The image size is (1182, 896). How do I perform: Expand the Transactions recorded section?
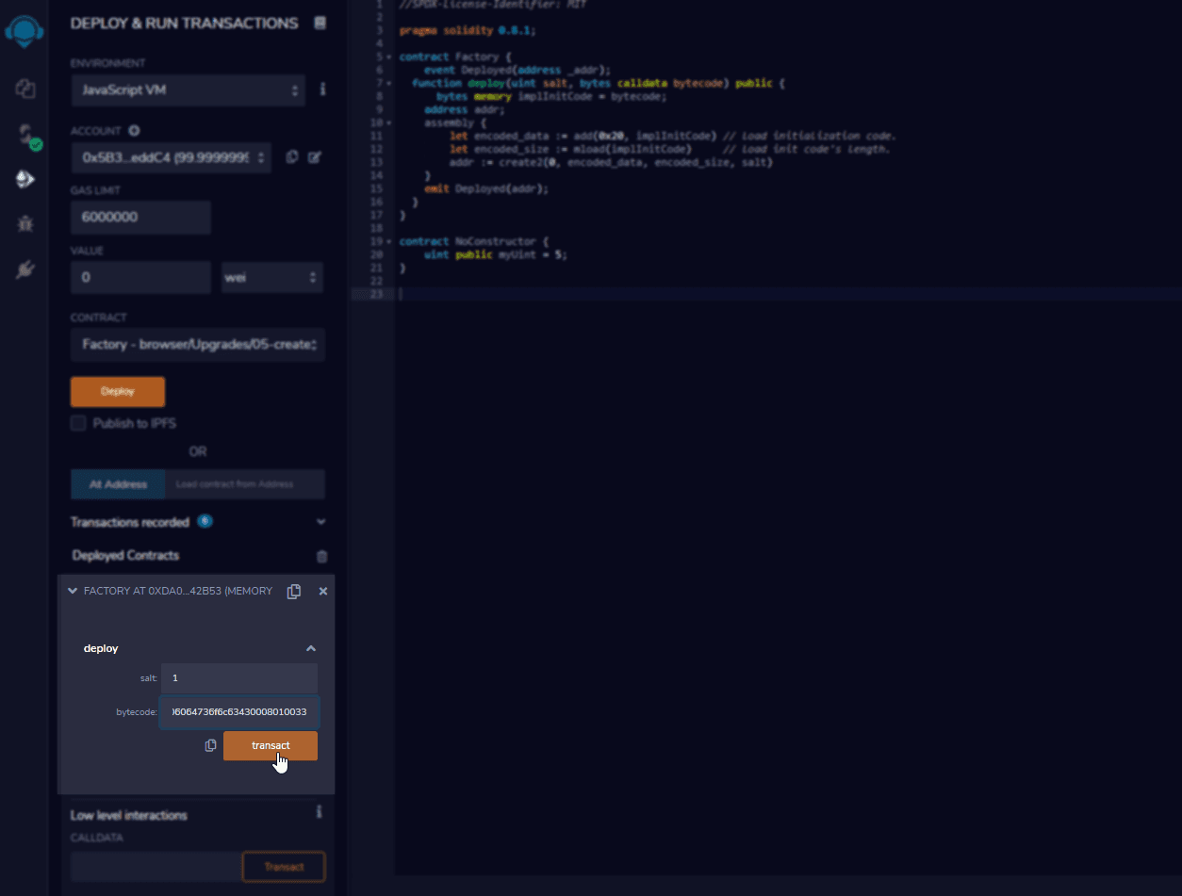(x=320, y=522)
